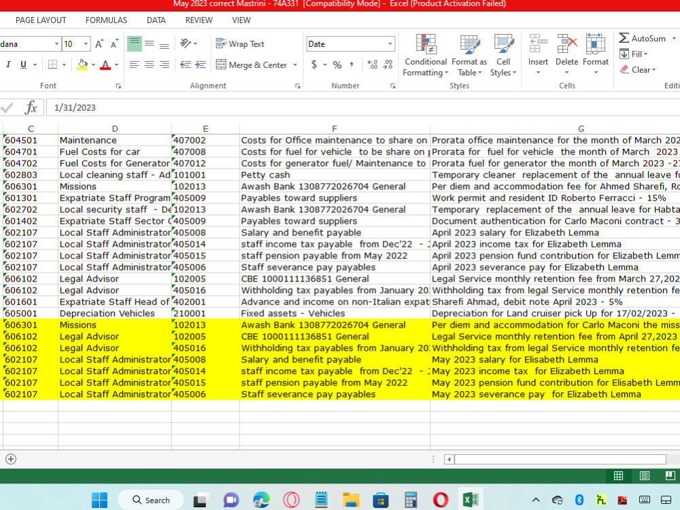Open the orientation text angle tool

pyautogui.click(x=188, y=44)
